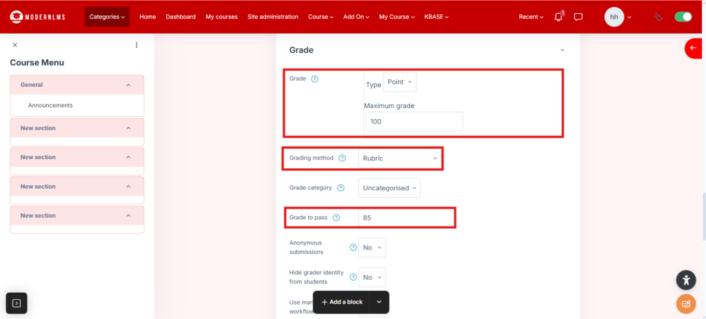Collapse the Grade settings section chevron

tap(562, 50)
